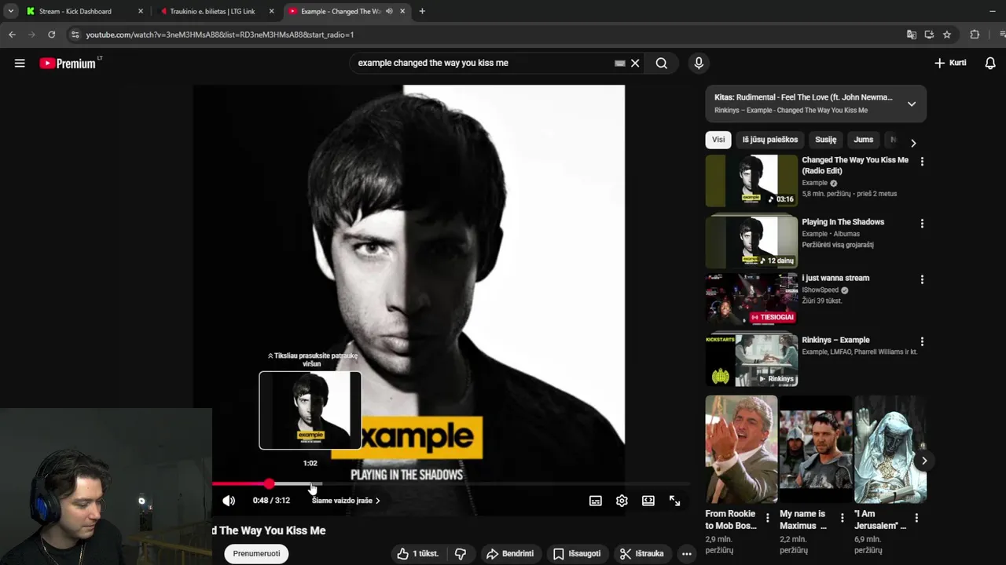The width and height of the screenshot is (1006, 565).
Task: Select the Jums filter chip
Action: click(x=864, y=140)
